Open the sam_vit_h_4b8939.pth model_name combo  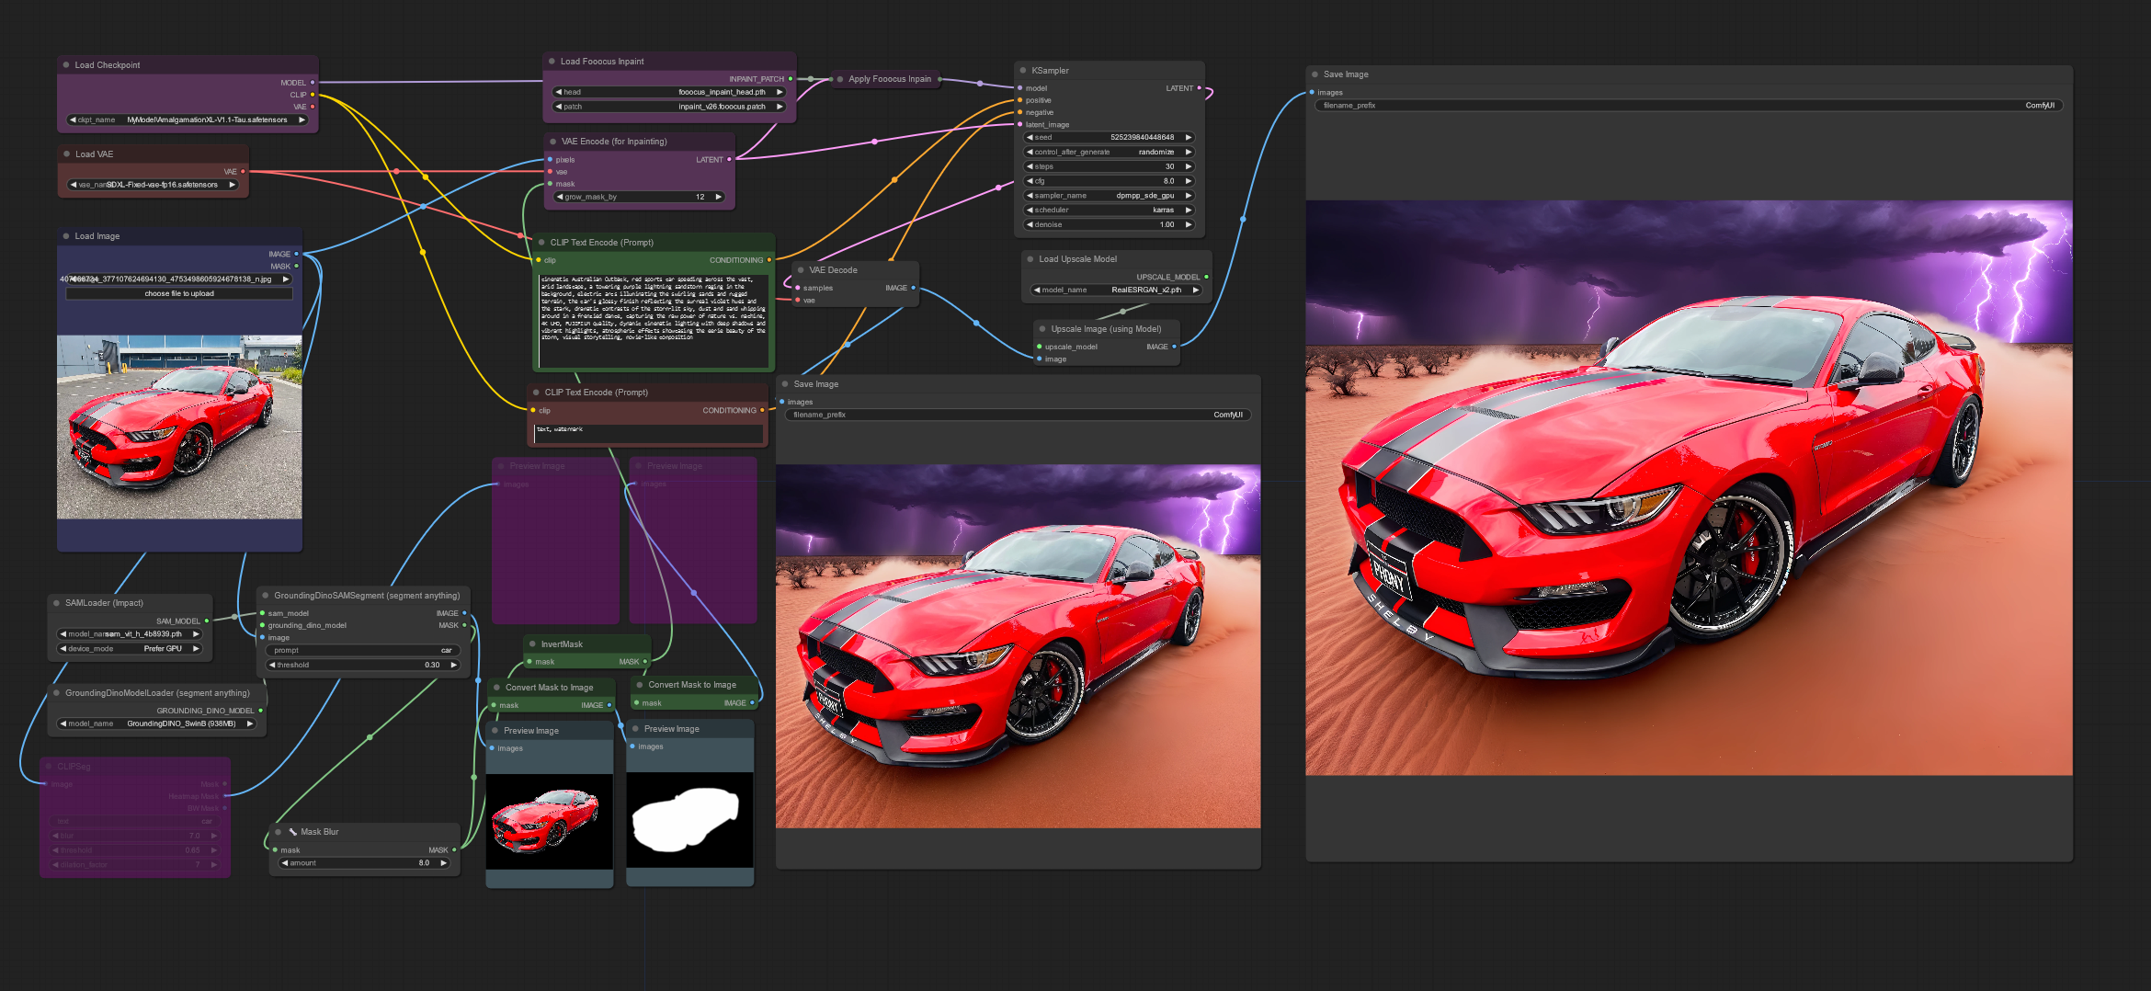click(x=130, y=634)
